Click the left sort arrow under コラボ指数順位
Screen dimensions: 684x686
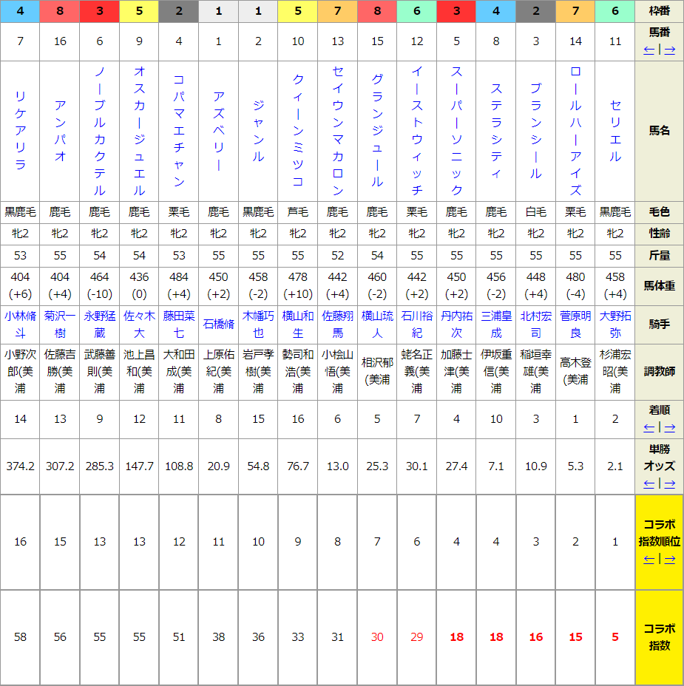[649, 559]
